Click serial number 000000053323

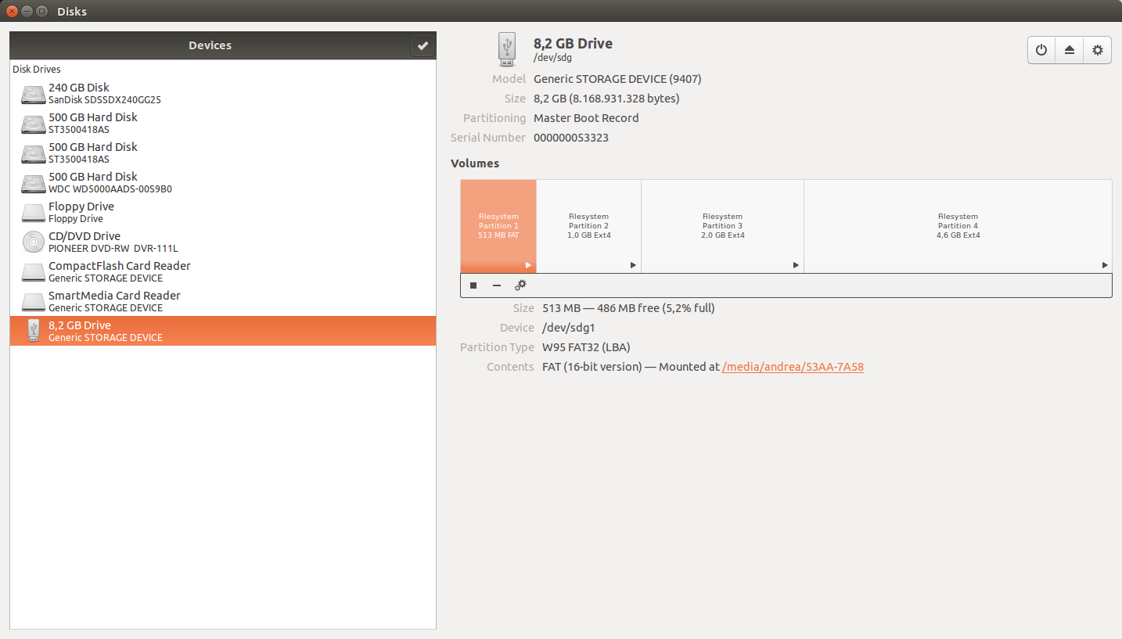(x=571, y=138)
